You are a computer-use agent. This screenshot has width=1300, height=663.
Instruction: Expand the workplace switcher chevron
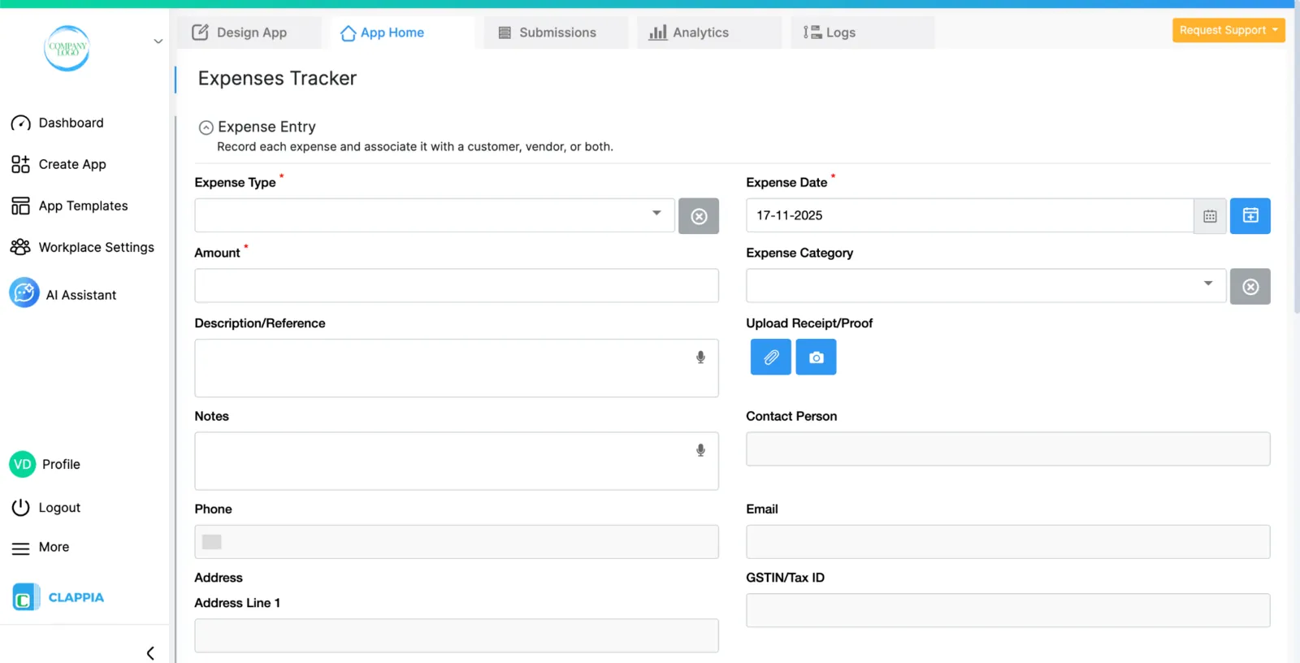pyautogui.click(x=158, y=41)
